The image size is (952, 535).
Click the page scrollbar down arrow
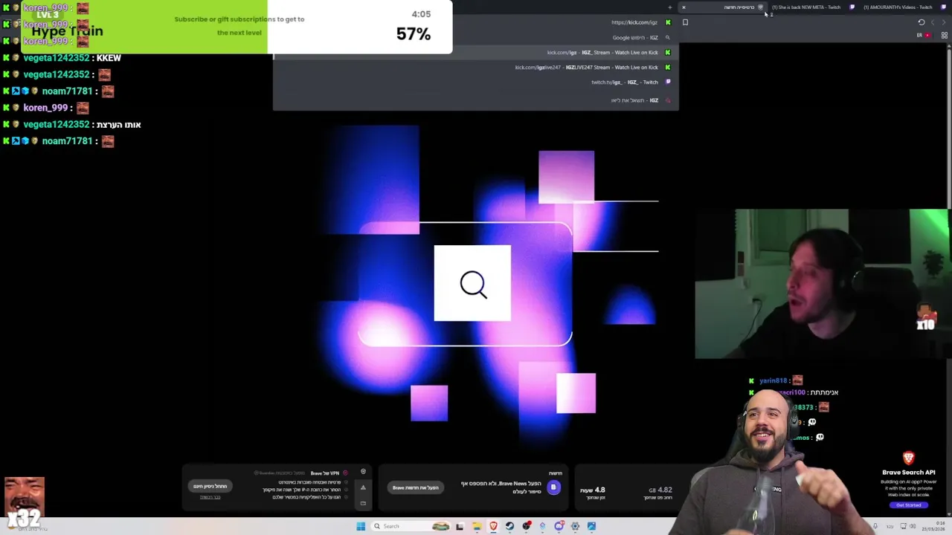(x=948, y=513)
